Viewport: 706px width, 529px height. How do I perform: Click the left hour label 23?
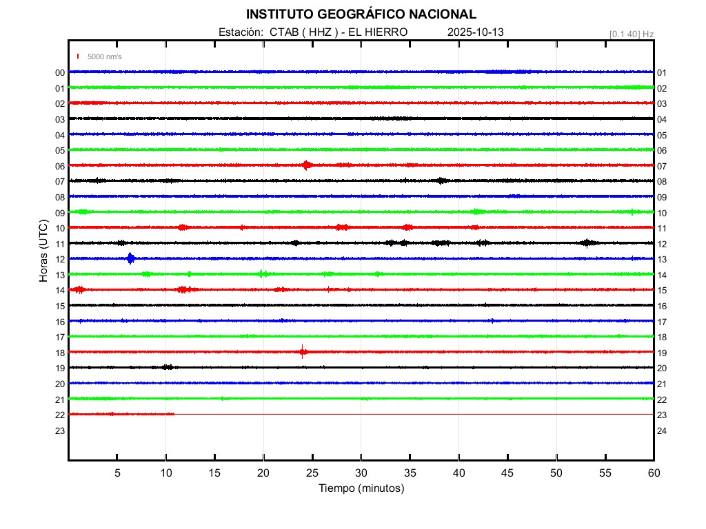coord(60,431)
